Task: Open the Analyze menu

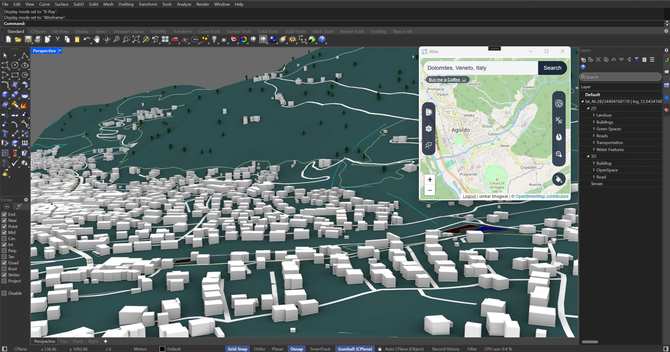Action: point(184,4)
